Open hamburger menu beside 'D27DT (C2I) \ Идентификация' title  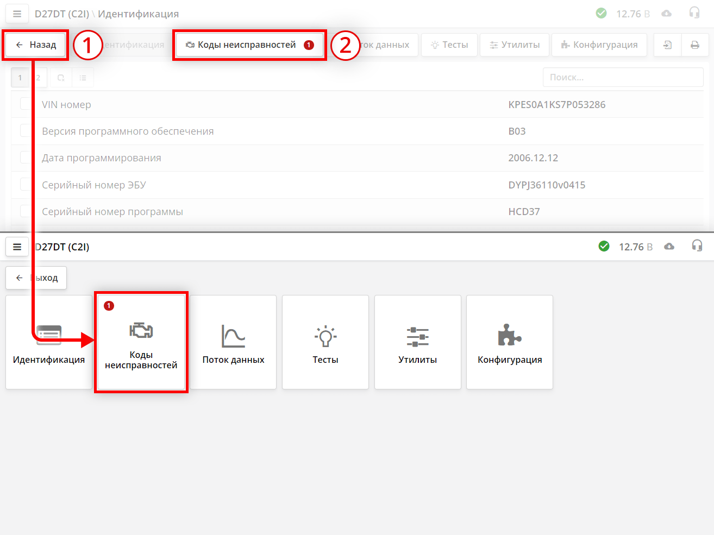17,14
